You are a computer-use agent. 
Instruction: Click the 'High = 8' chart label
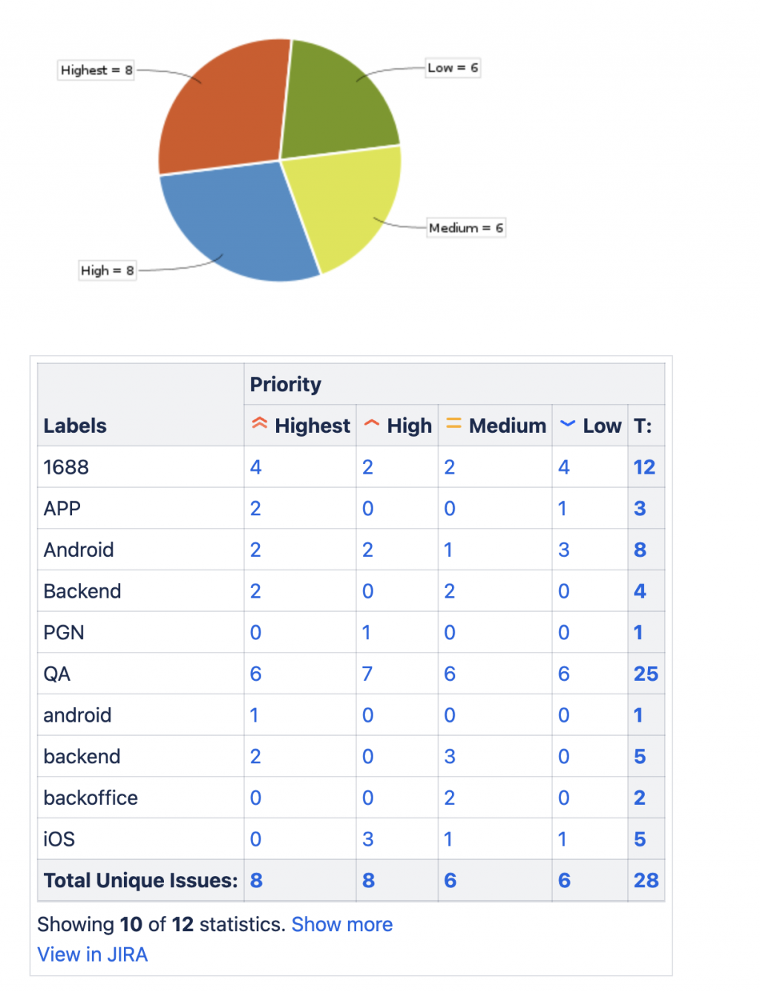[108, 270]
